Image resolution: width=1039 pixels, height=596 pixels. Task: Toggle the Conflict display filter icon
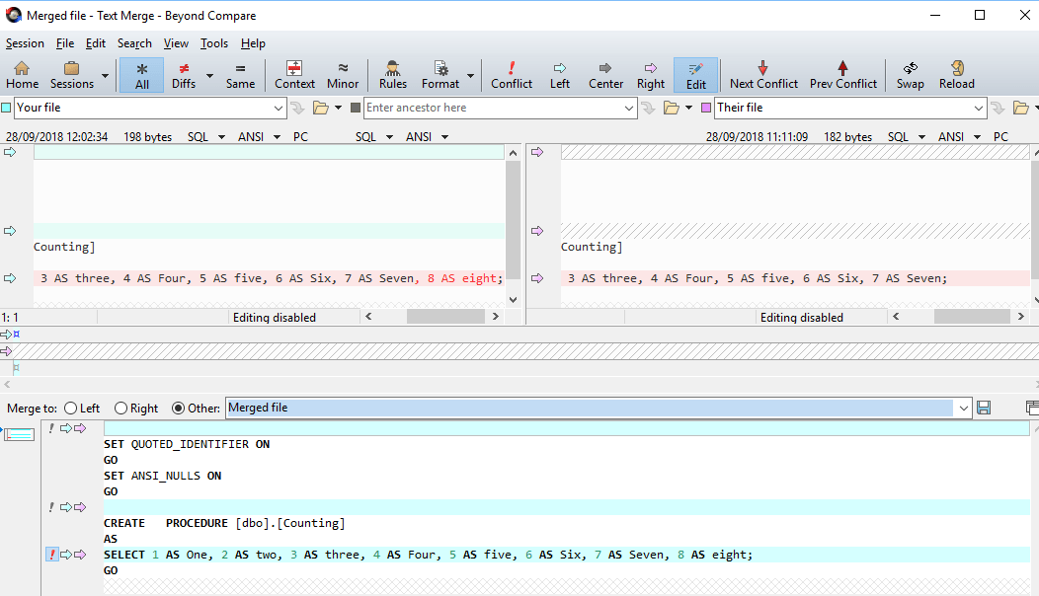pos(511,74)
